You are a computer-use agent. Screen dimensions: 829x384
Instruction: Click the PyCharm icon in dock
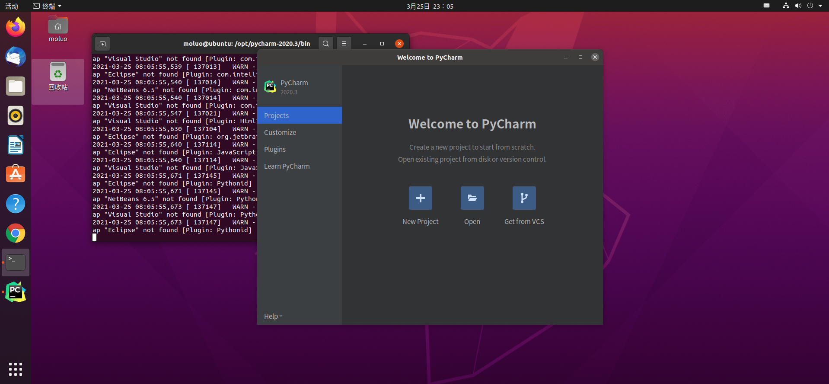click(x=16, y=292)
